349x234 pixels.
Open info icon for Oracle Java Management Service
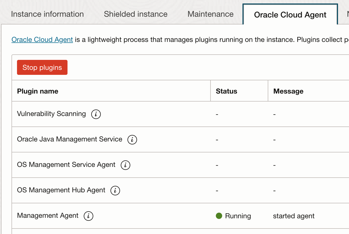tap(132, 140)
